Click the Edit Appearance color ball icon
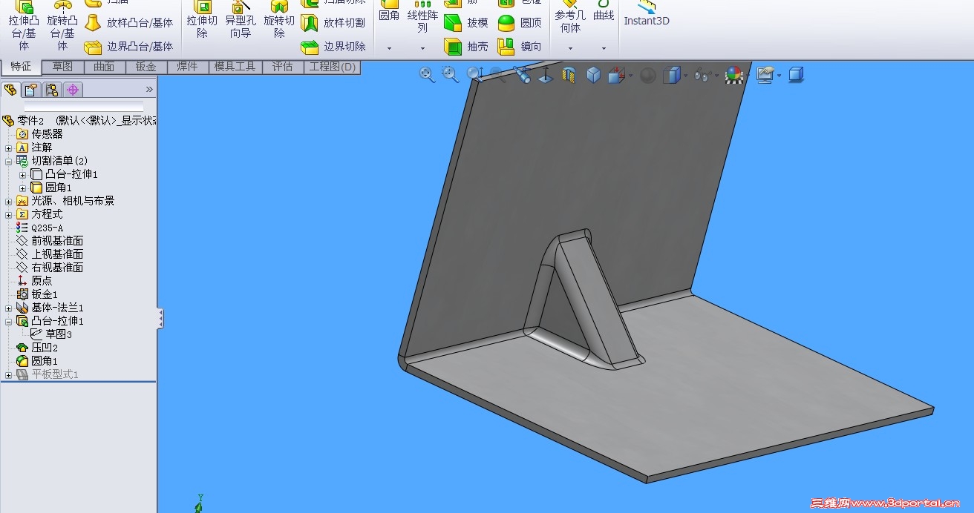Image resolution: width=974 pixels, height=513 pixels. [x=733, y=75]
